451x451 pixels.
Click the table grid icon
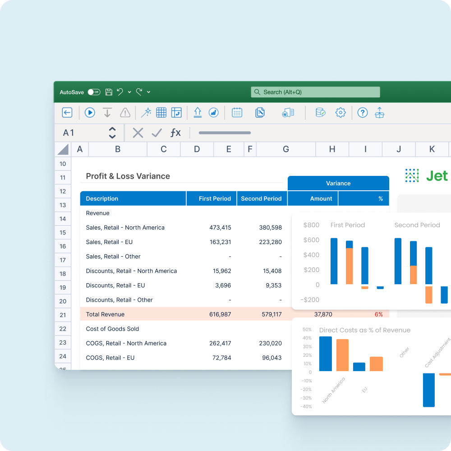tap(161, 113)
